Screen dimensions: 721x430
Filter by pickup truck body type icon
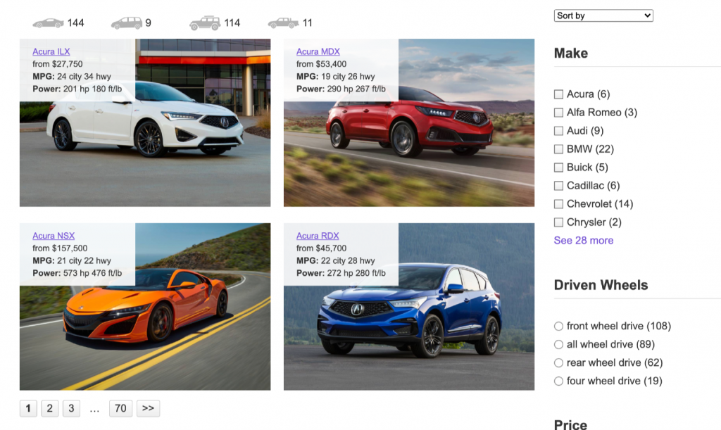pyautogui.click(x=284, y=23)
